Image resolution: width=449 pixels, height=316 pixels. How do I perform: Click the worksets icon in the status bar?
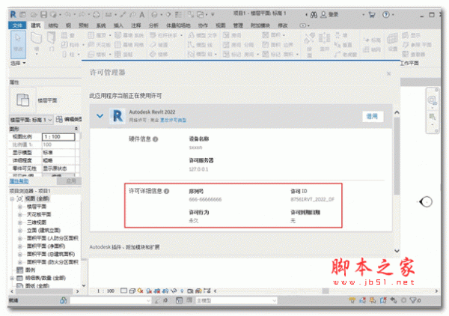pyautogui.click(x=64, y=300)
